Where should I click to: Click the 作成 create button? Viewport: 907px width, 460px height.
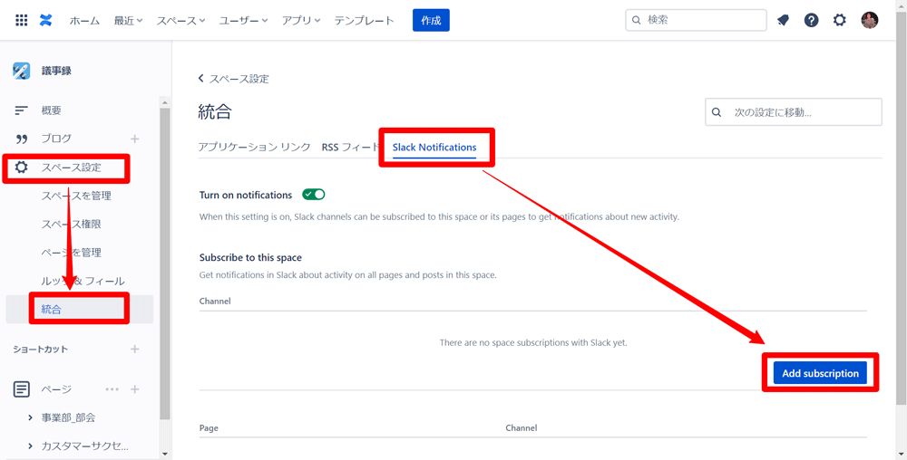[431, 20]
